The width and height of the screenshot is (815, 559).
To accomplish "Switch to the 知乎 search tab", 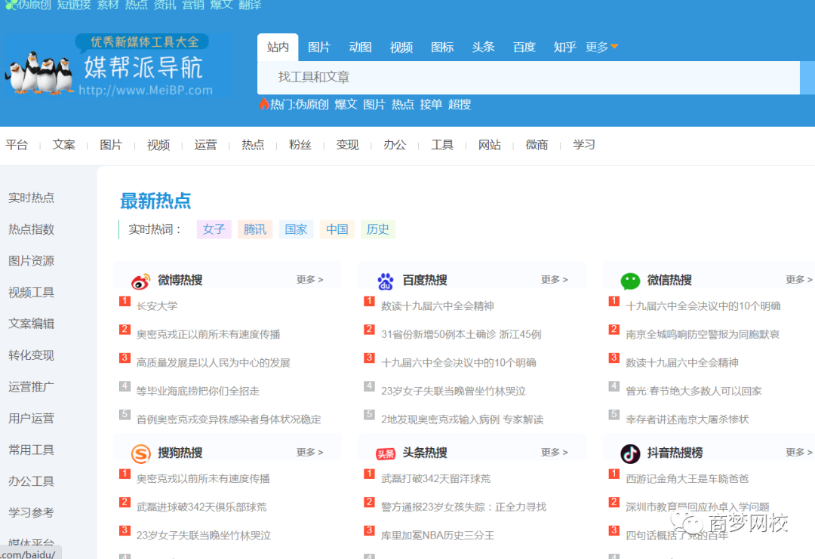I will (x=564, y=46).
